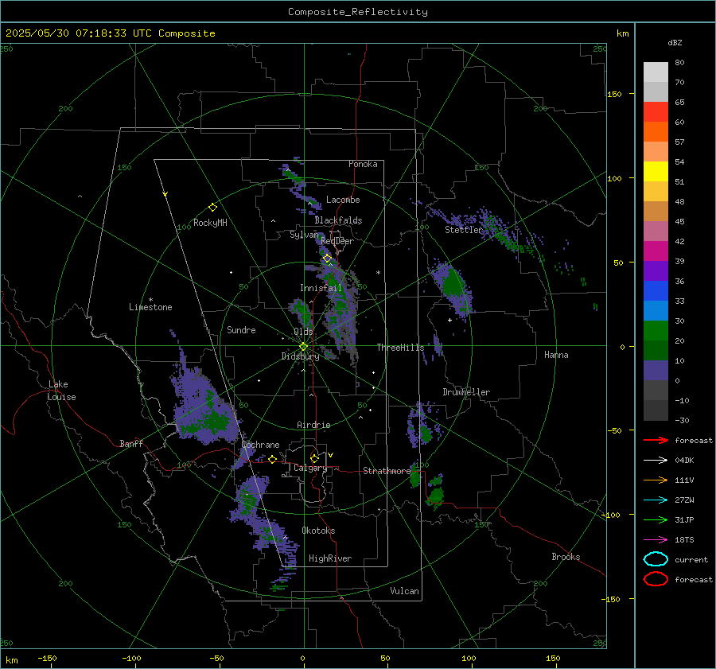Click the Cochrane town label
Viewport: 716px width, 669px height.
click(260, 445)
